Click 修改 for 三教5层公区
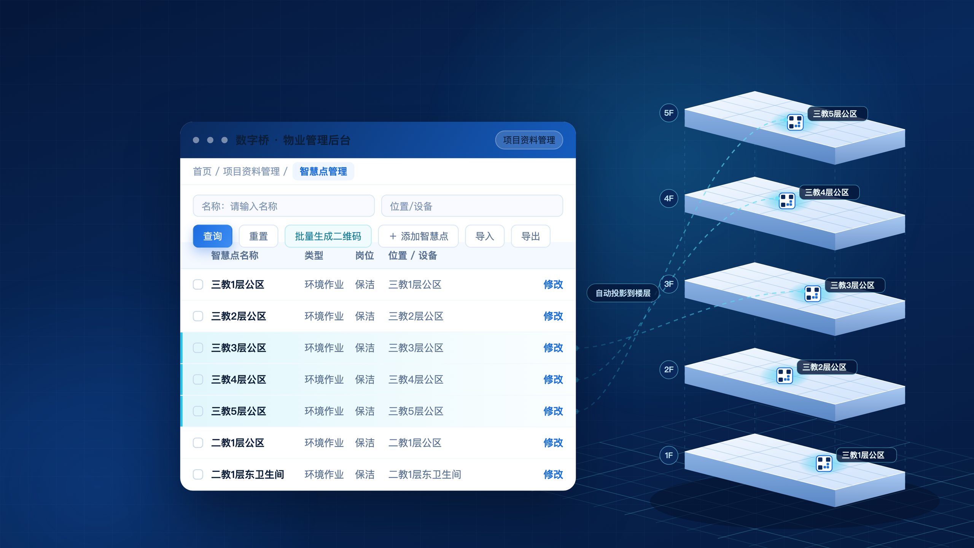Image resolution: width=974 pixels, height=548 pixels. tap(553, 411)
